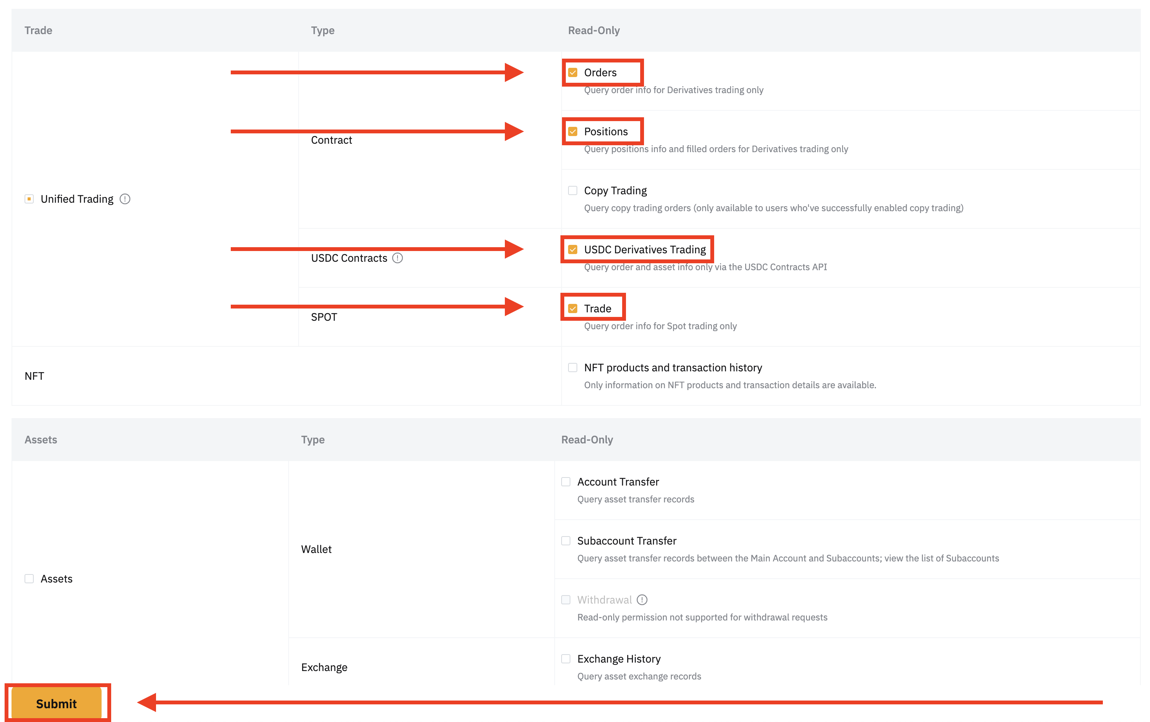Click Type header in the Assets table
This screenshot has height=722, width=1150.
(x=313, y=439)
